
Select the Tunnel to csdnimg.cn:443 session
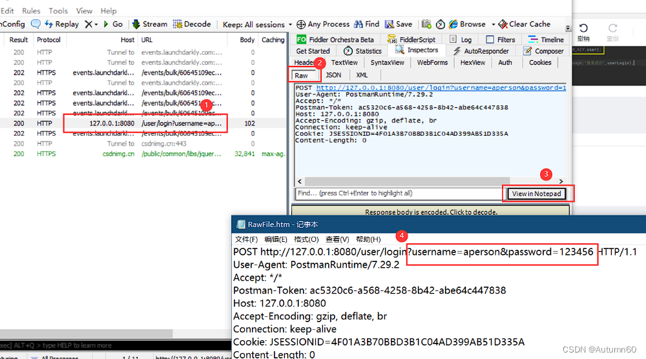coord(143,144)
